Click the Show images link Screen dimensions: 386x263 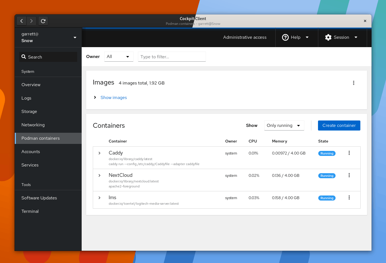pyautogui.click(x=113, y=98)
